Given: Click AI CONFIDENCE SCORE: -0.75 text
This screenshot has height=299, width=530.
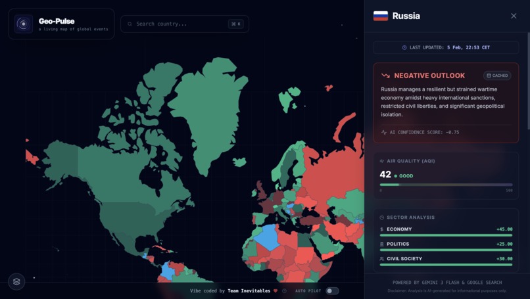Looking at the screenshot, I should [424, 133].
